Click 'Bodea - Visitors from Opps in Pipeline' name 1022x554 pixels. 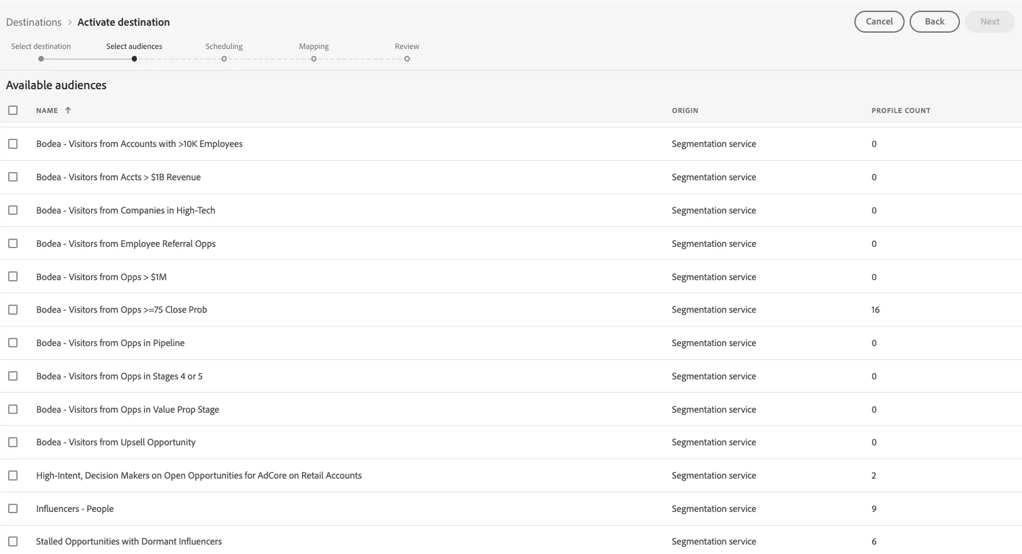[x=110, y=343]
